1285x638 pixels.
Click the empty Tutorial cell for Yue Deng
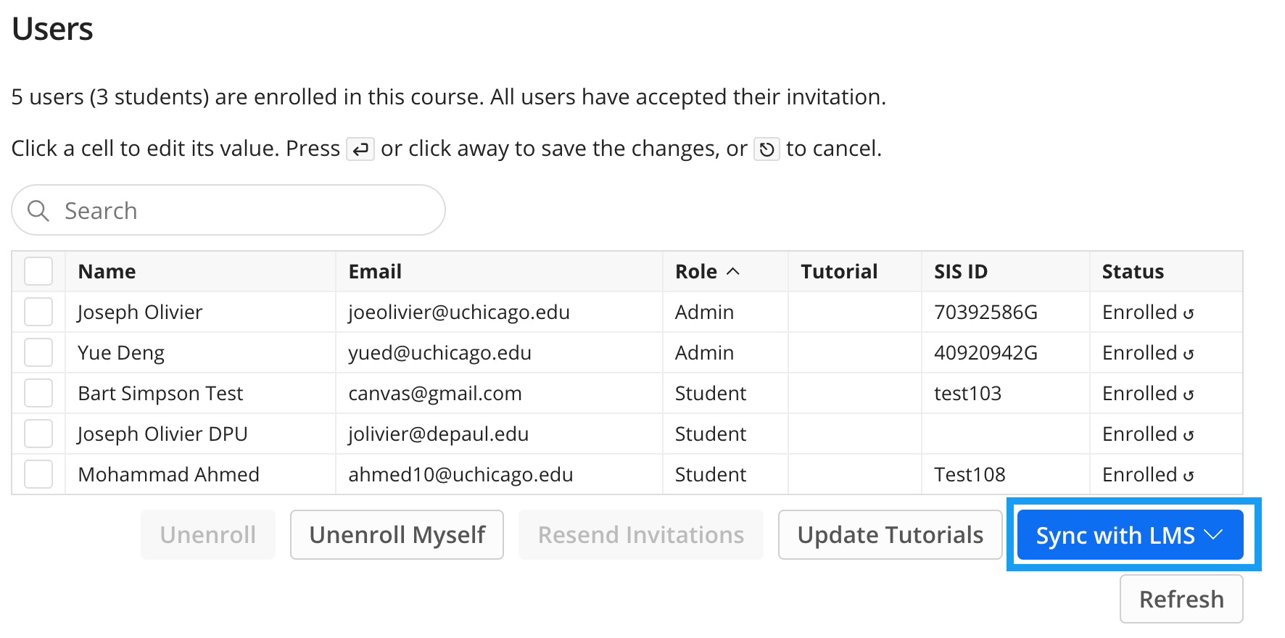click(855, 352)
